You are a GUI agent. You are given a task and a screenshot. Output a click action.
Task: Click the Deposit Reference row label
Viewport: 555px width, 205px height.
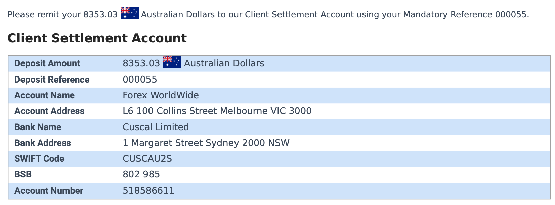coord(52,80)
